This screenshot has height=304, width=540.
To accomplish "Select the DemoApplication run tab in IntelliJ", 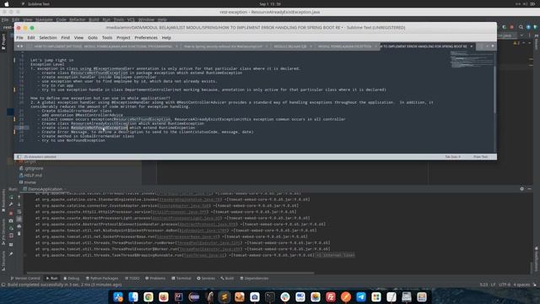I will click(x=42, y=189).
